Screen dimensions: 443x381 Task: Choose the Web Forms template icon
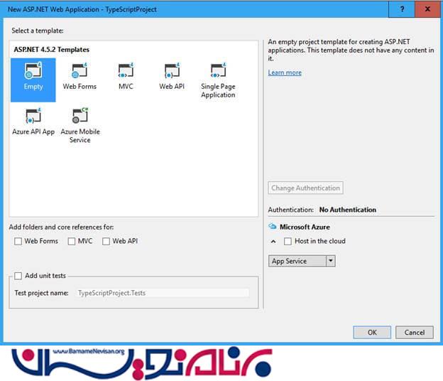[x=80, y=72]
